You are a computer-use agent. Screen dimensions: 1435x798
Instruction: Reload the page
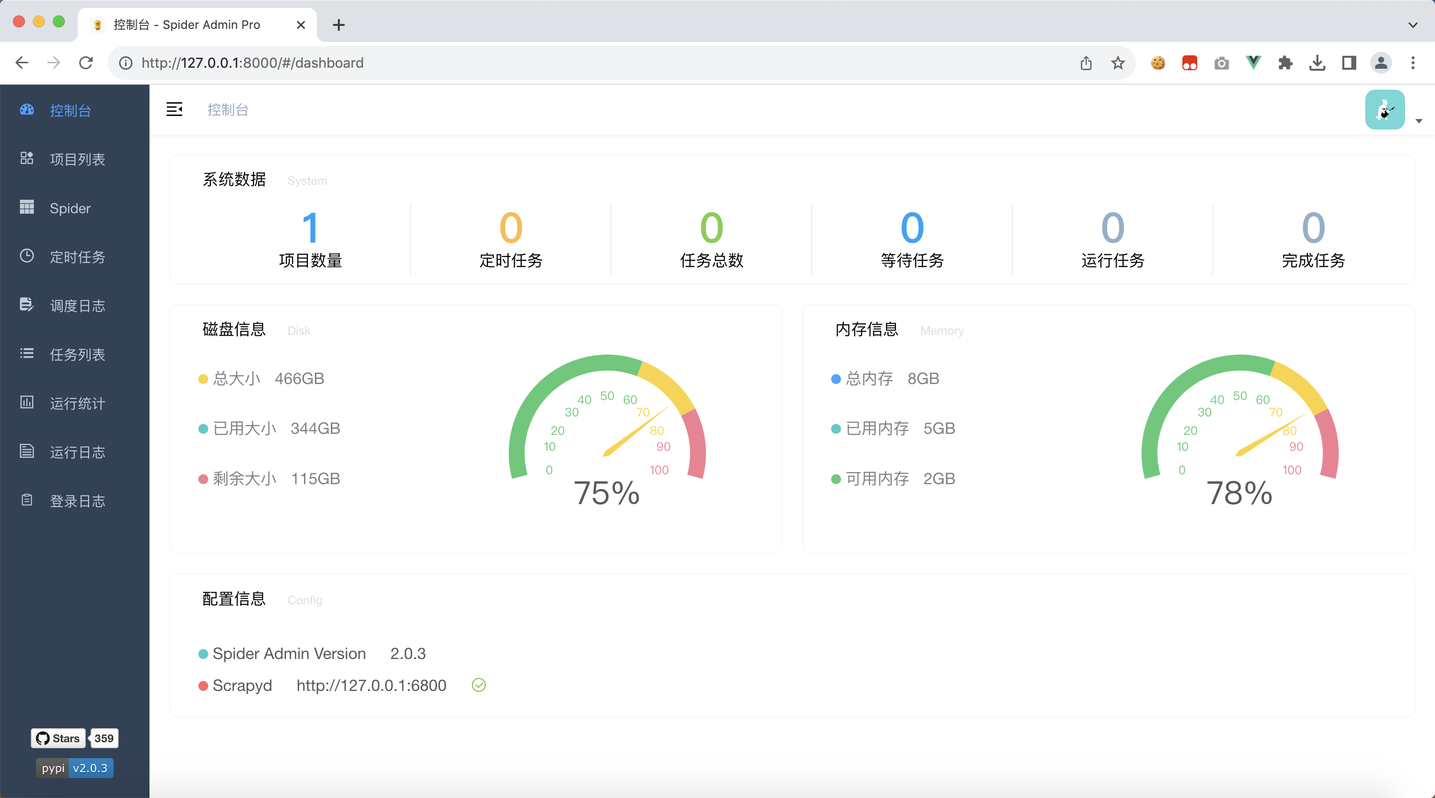tap(86, 63)
